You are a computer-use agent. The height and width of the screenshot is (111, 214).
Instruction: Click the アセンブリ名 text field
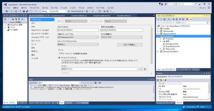tap(78, 30)
